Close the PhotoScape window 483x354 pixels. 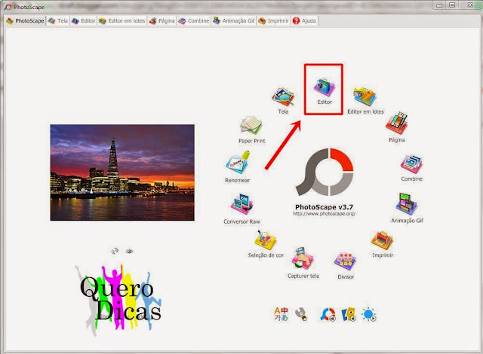coord(470,5)
